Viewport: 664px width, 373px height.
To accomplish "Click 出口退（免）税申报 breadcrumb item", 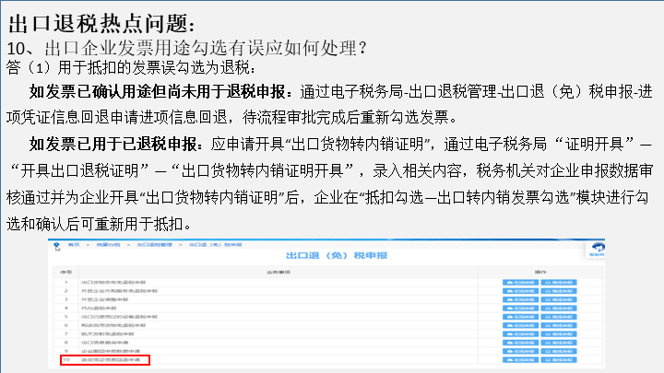I will tap(215, 245).
